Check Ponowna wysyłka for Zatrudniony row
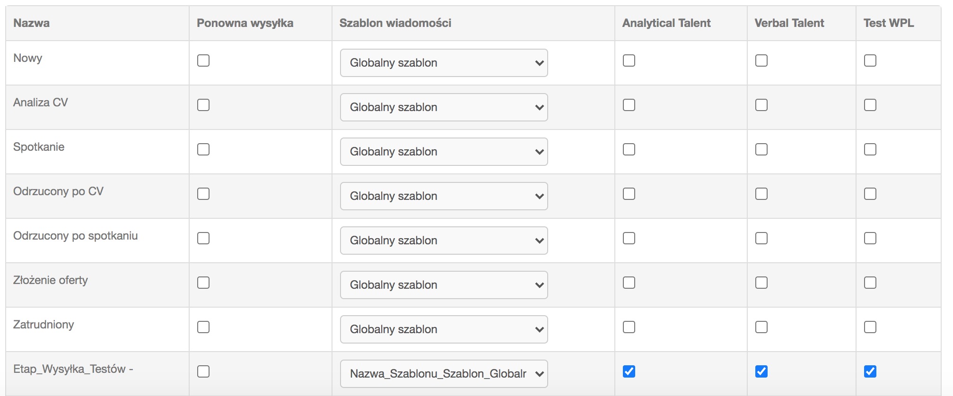Viewport: 953px width, 396px height. [x=203, y=327]
